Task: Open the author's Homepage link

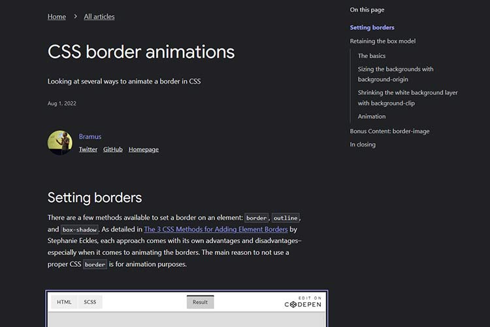Action: coord(144,149)
